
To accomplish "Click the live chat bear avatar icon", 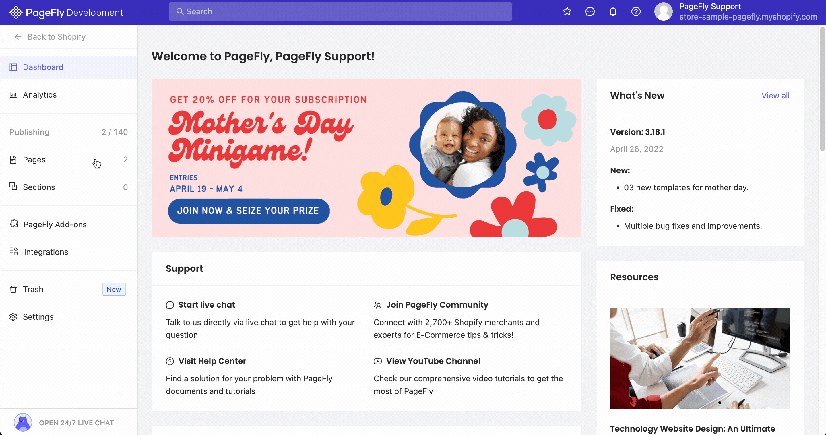I will [x=23, y=422].
